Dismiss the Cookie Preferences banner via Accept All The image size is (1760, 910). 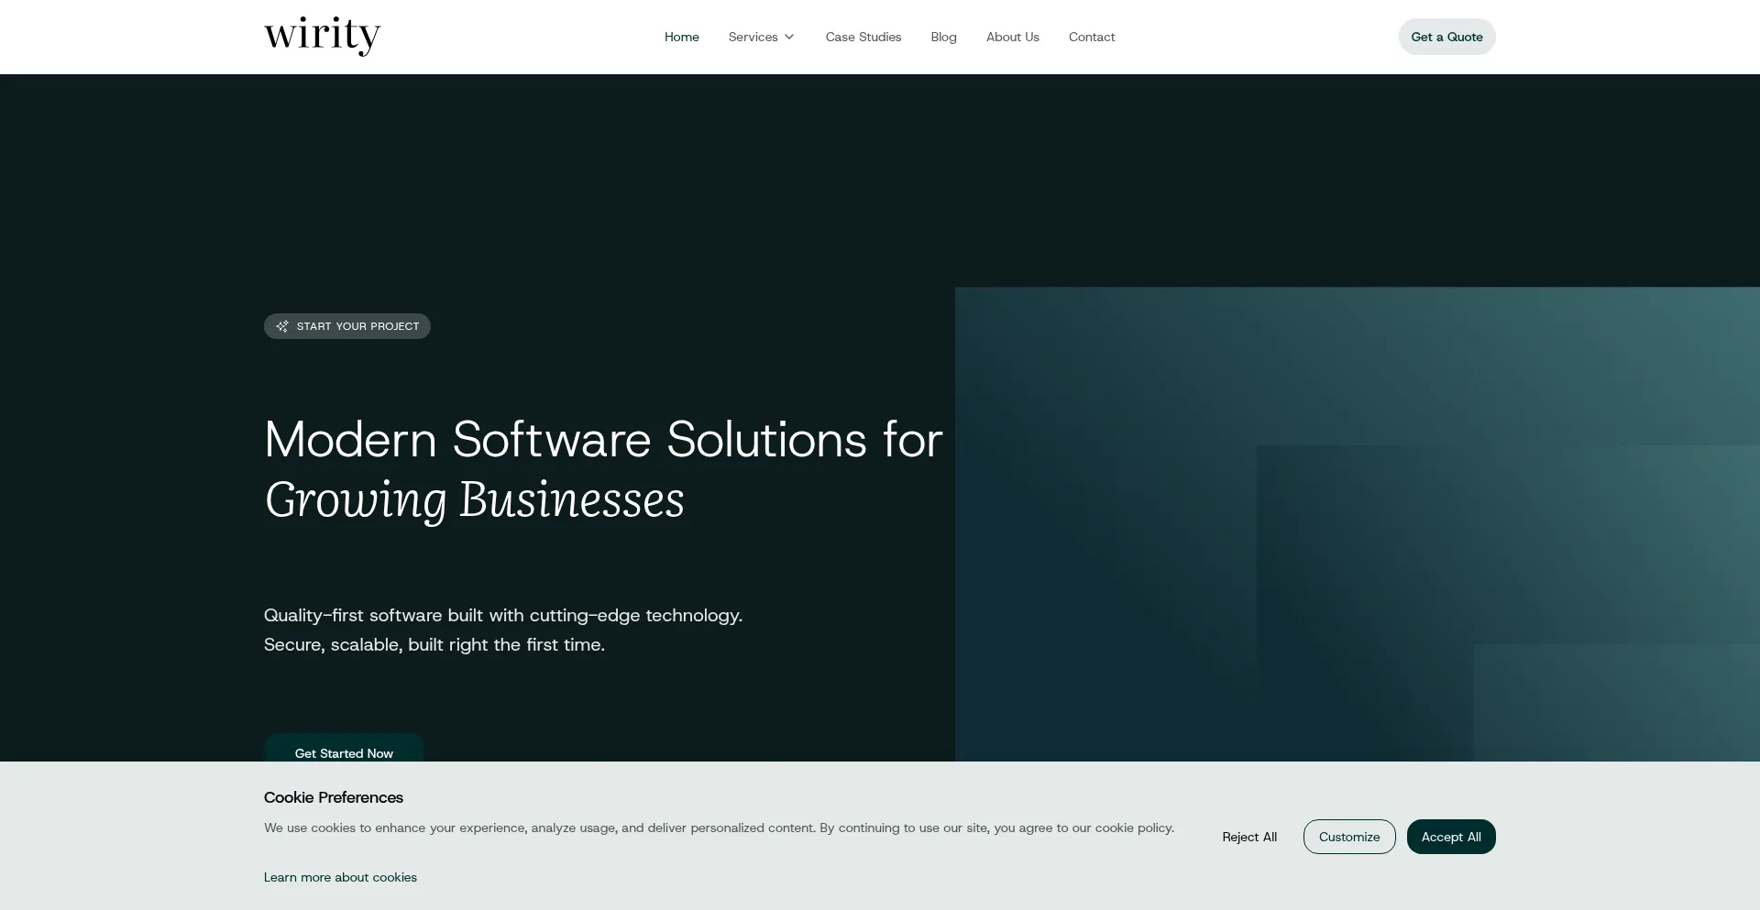[x=1450, y=837]
